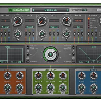Toggle Decay green modulation switch

[x=78, y=34]
